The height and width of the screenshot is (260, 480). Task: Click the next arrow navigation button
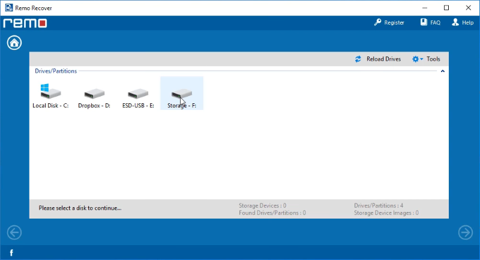tap(466, 232)
